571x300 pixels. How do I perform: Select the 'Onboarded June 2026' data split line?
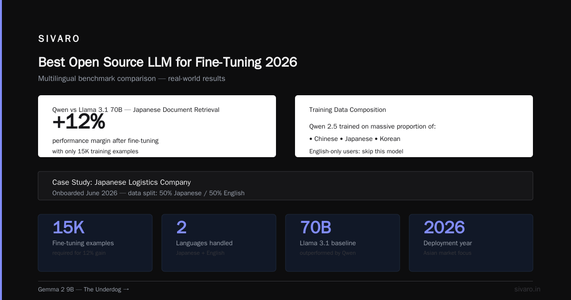(148, 193)
